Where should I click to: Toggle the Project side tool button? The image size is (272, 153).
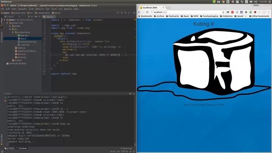point(2,22)
